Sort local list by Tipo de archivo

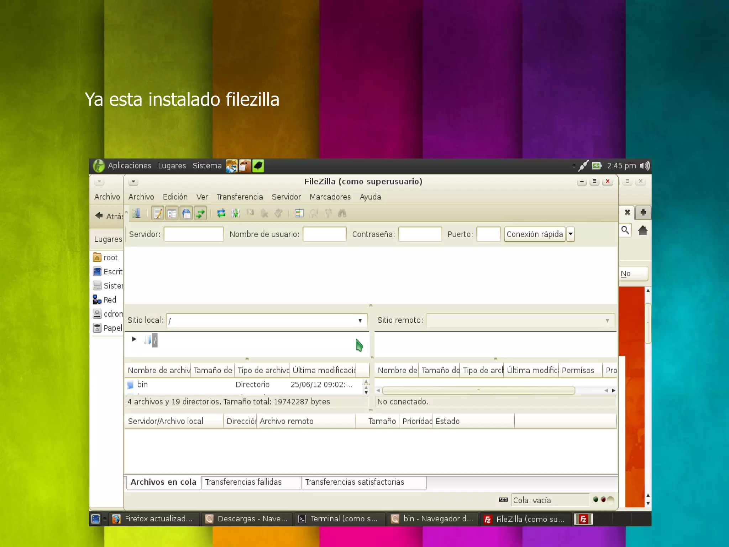(x=262, y=370)
